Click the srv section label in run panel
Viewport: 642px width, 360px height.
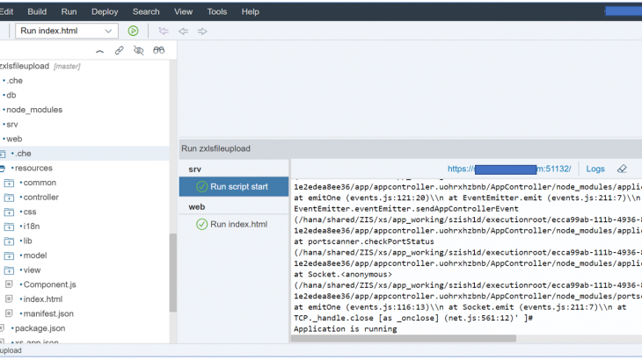coord(195,169)
